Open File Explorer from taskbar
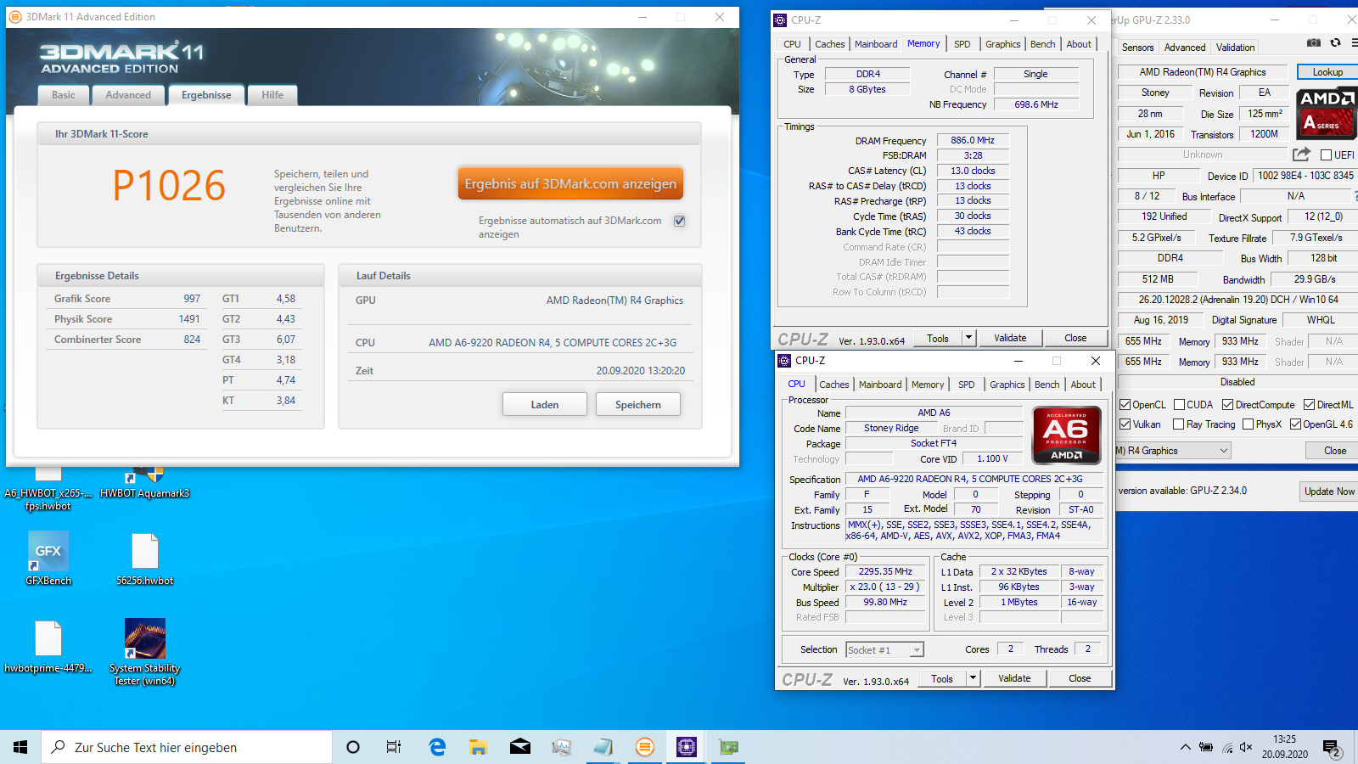The image size is (1358, 764). click(x=479, y=747)
